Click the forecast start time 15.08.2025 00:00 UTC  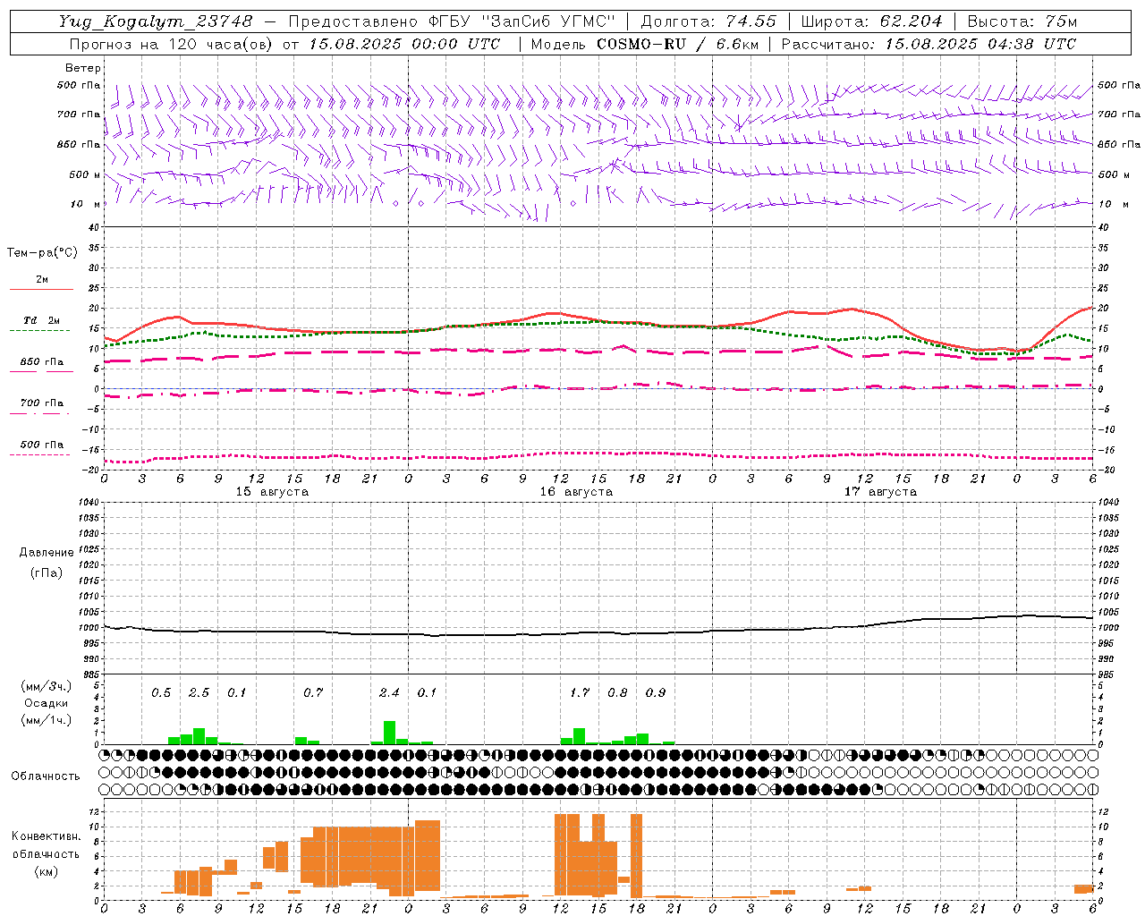click(404, 44)
